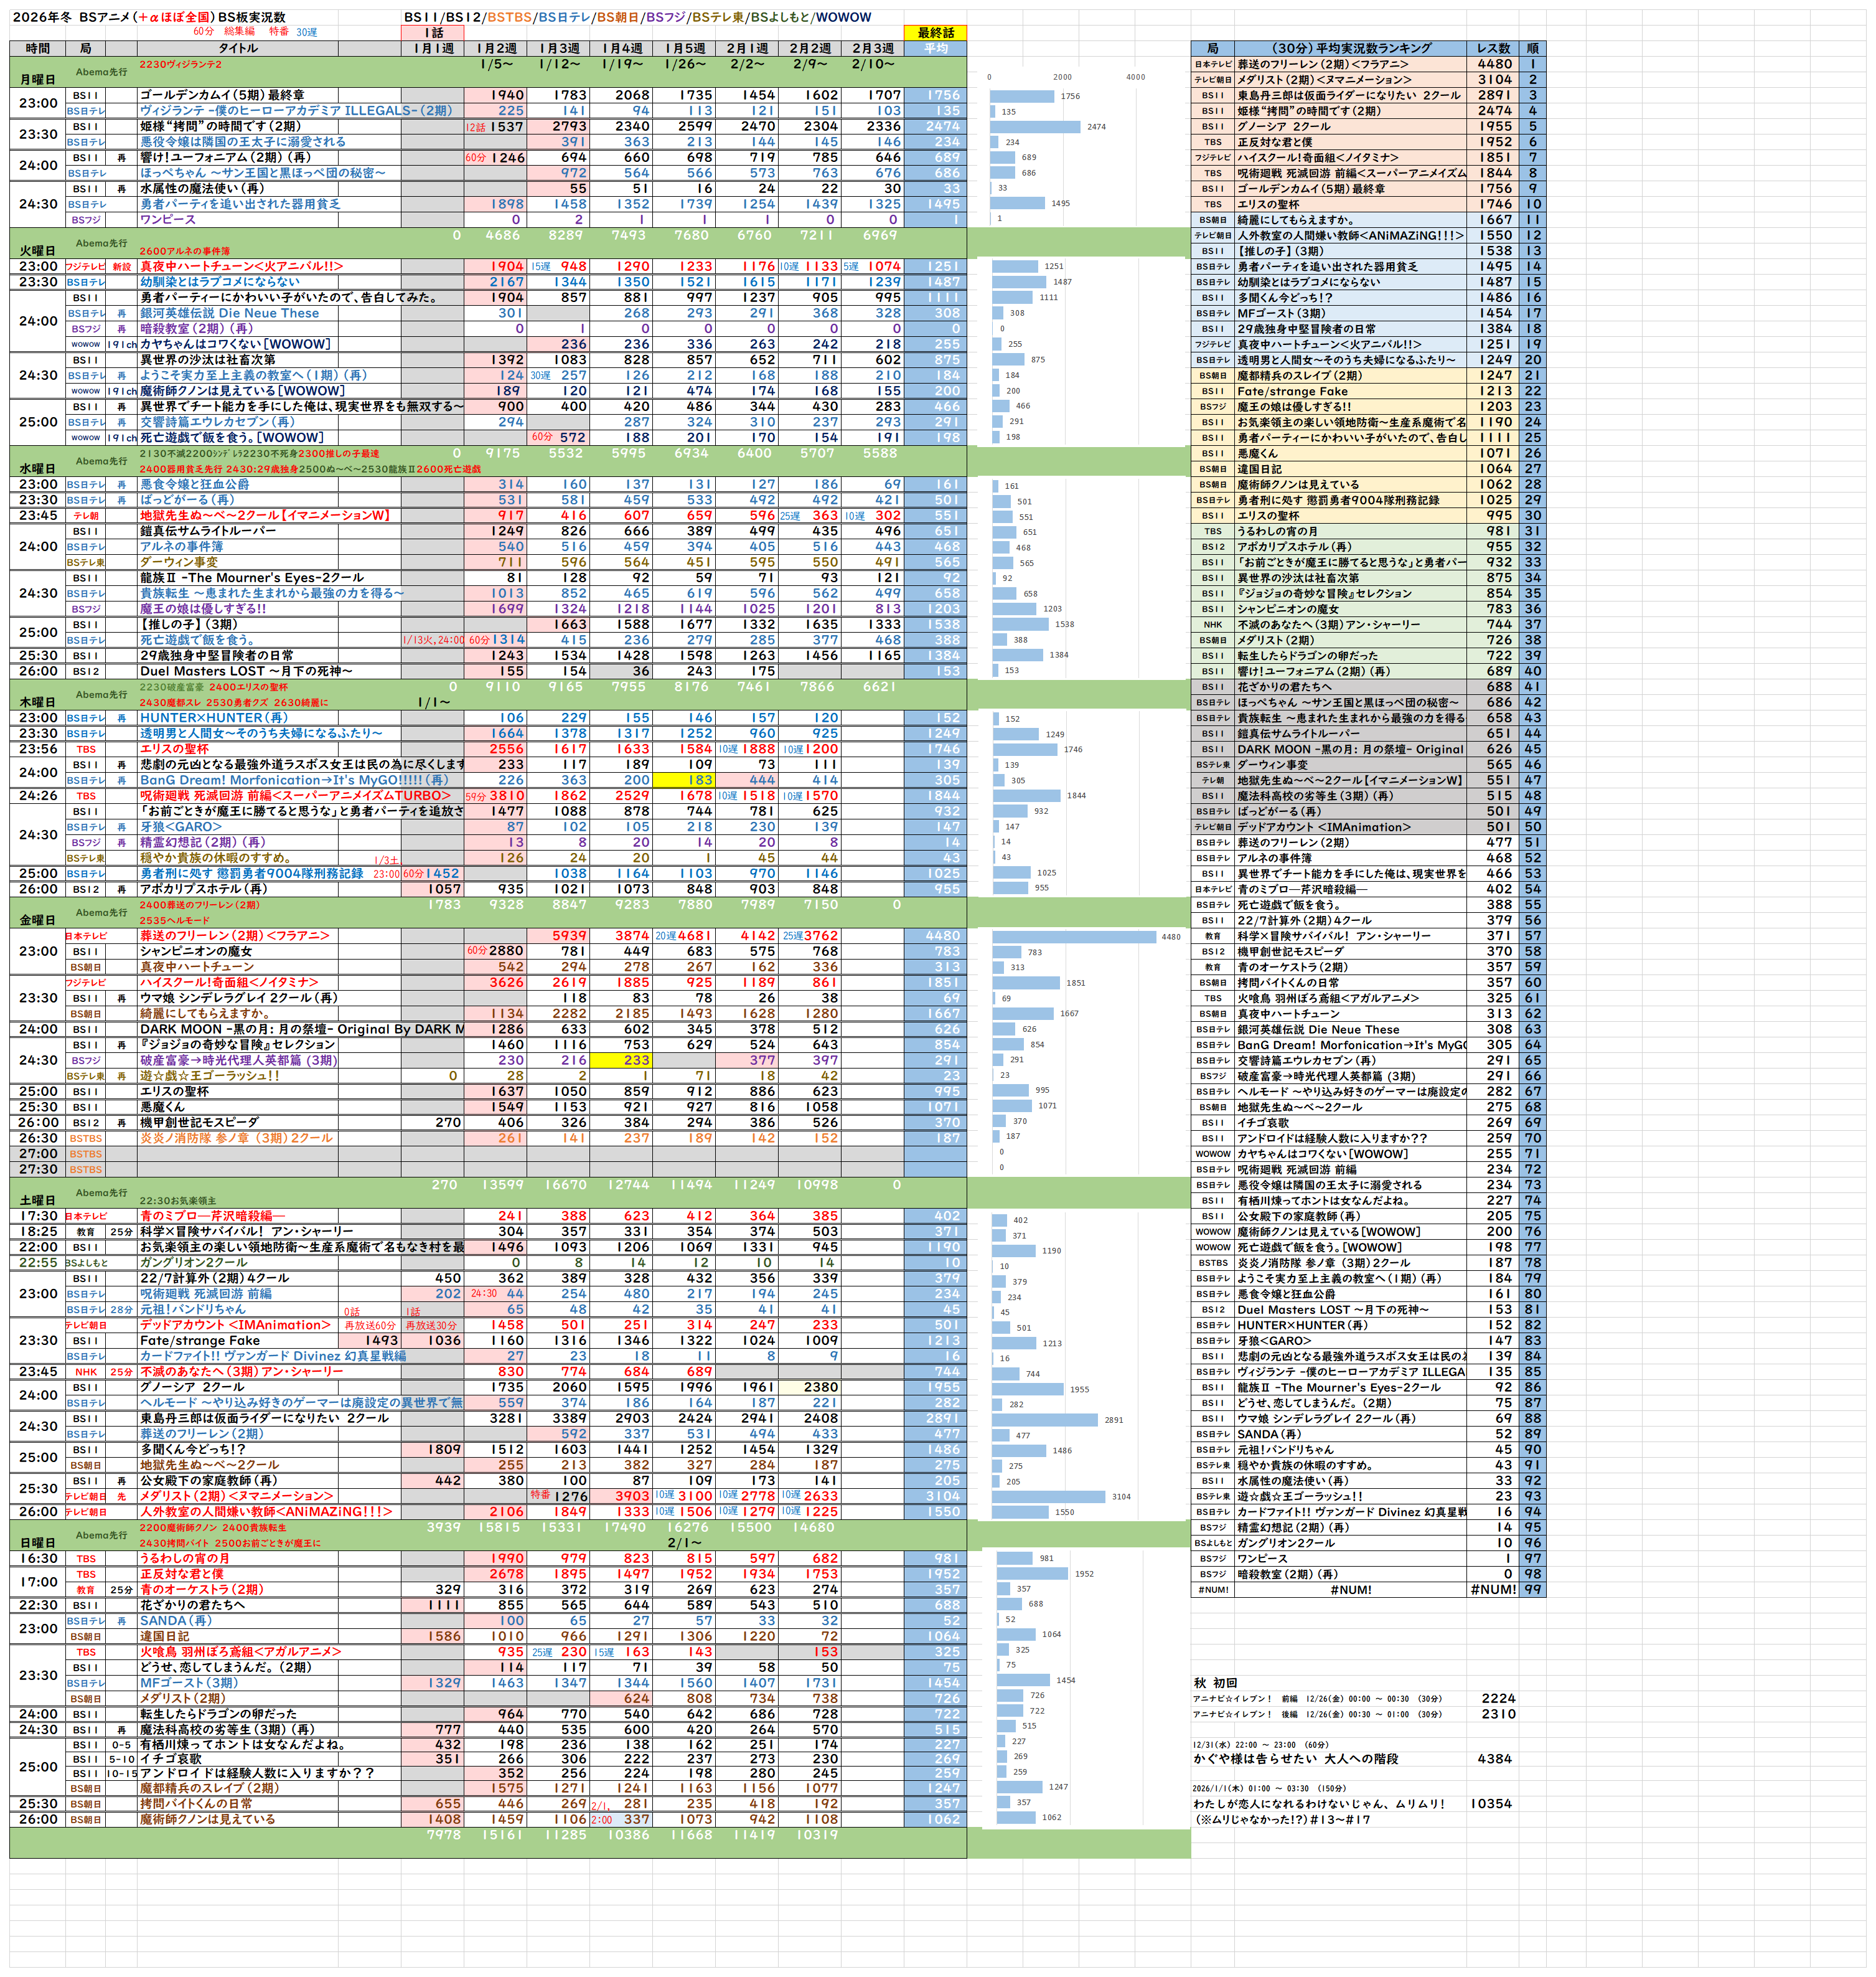The width and height of the screenshot is (1876, 1977).
Task: Click the 4384 value for かぐや様
Action: [1494, 1759]
